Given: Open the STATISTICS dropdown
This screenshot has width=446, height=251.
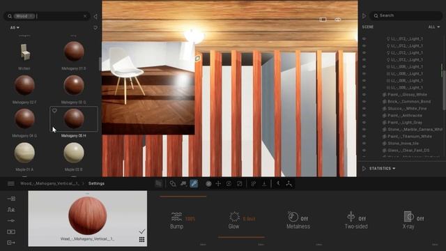Looking at the screenshot, I should pyautogui.click(x=383, y=169).
